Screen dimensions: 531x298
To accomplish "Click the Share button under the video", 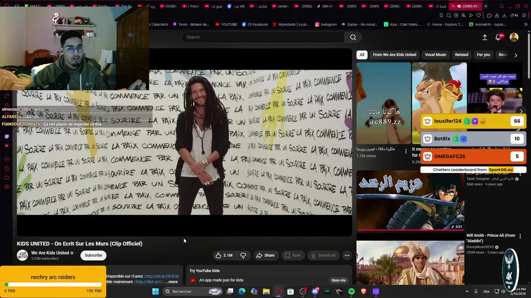I will click(265, 255).
